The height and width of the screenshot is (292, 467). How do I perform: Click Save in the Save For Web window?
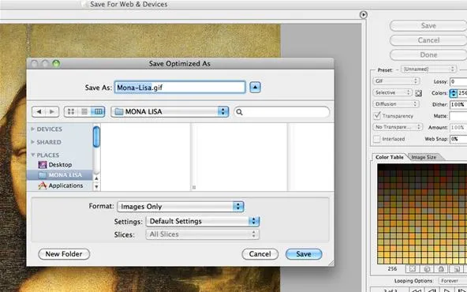428,25
